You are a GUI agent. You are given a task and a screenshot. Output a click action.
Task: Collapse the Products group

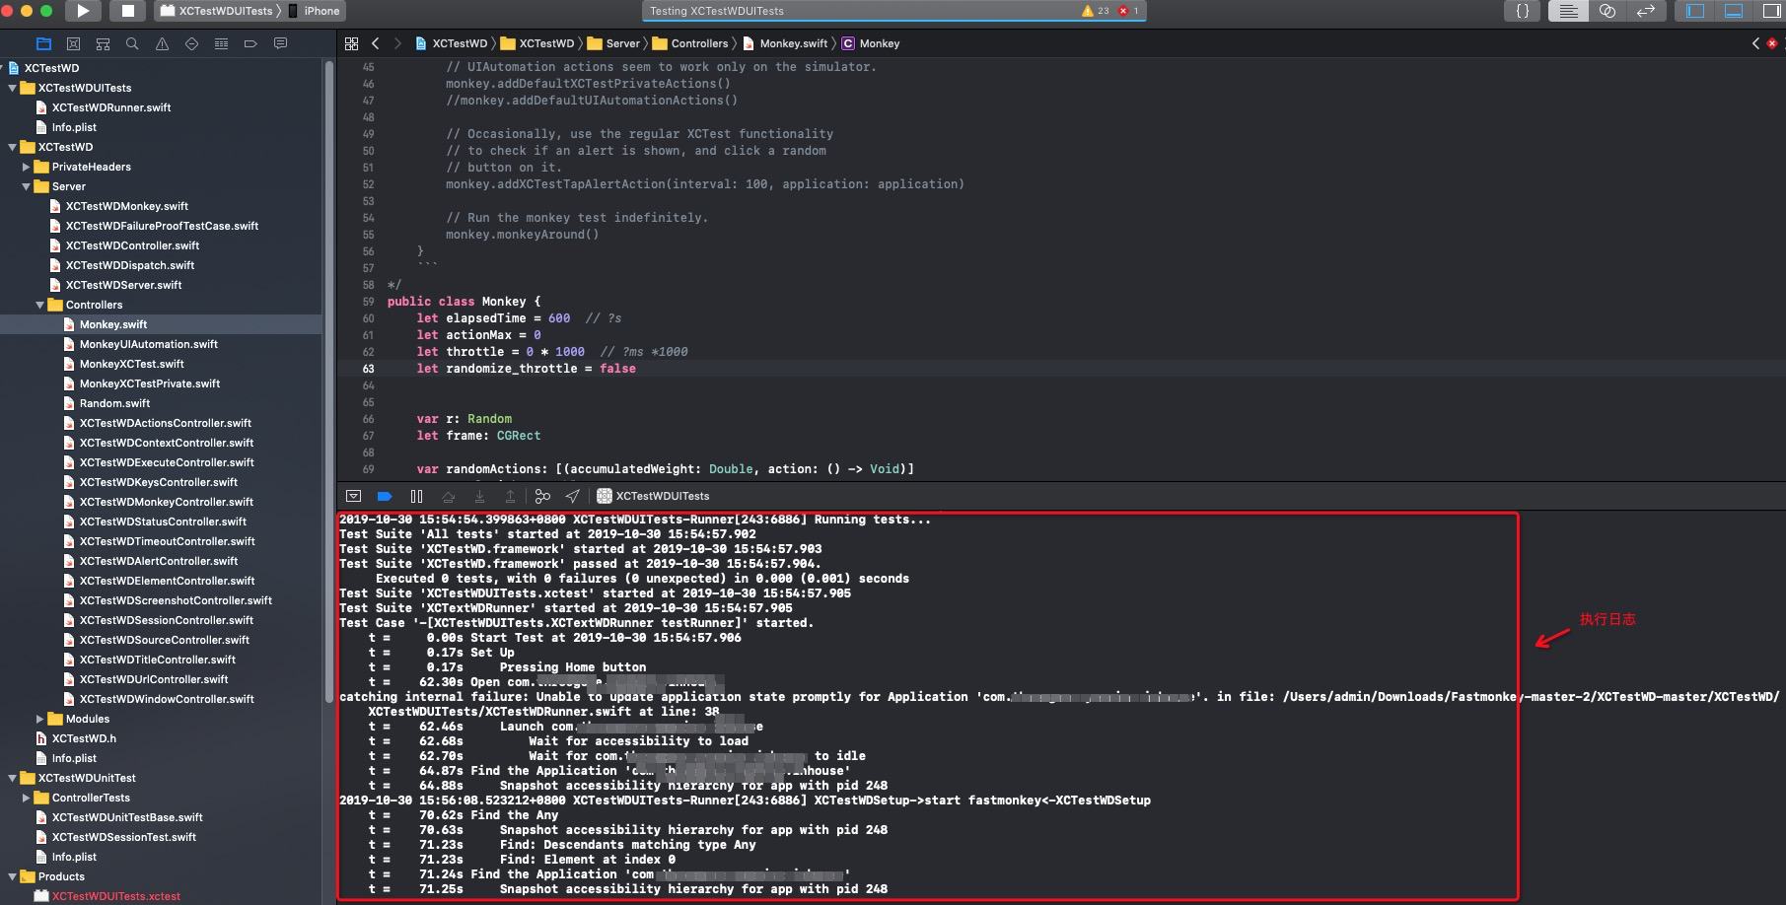pyautogui.click(x=13, y=876)
